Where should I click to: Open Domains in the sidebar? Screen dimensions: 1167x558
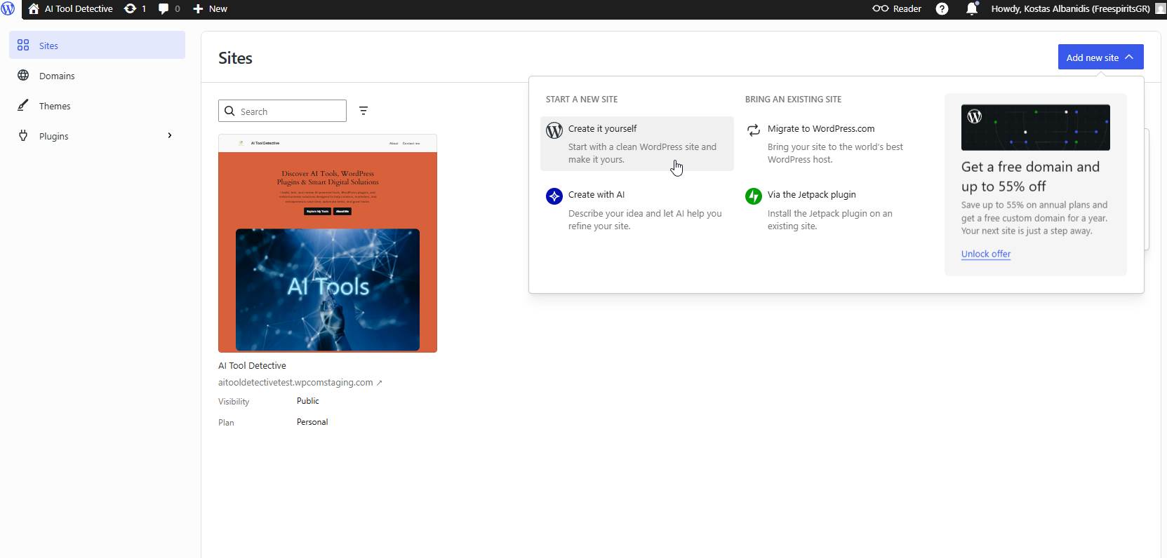pos(97,75)
